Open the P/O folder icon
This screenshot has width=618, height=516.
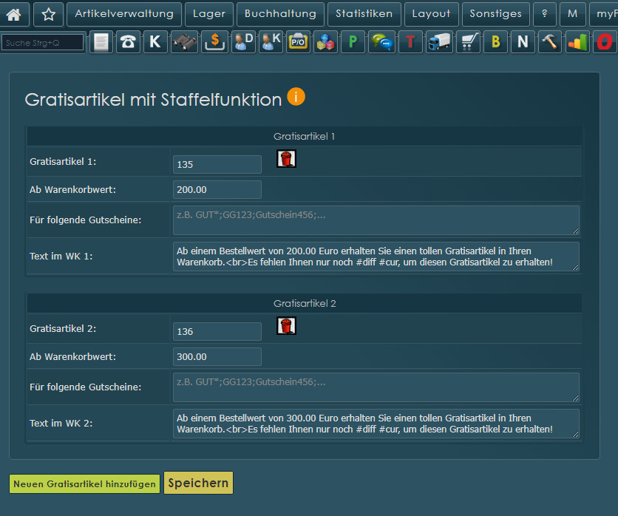coord(298,42)
